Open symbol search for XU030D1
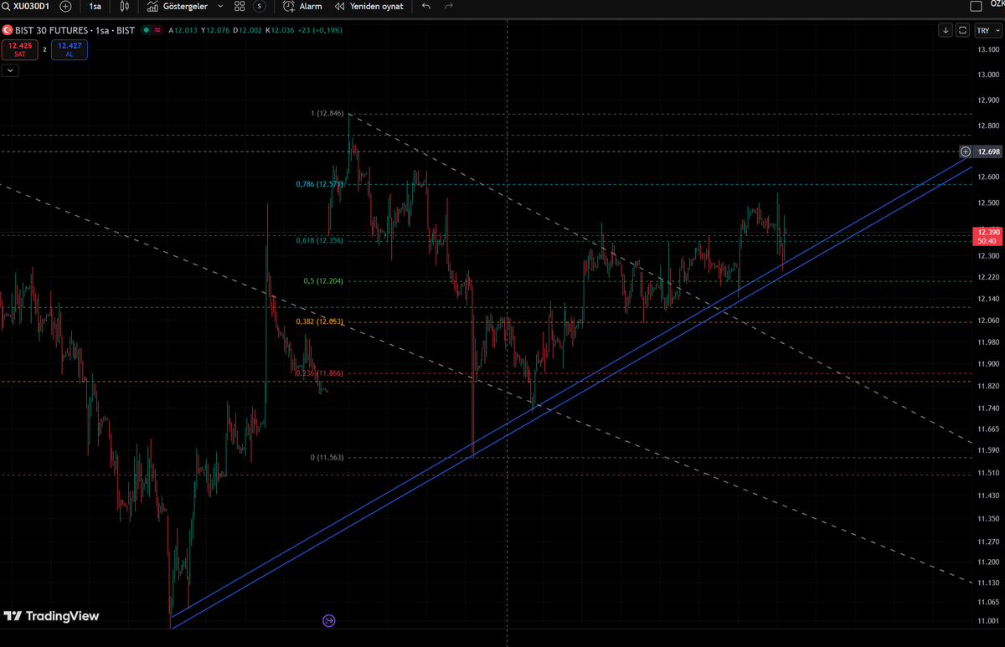 (x=27, y=6)
